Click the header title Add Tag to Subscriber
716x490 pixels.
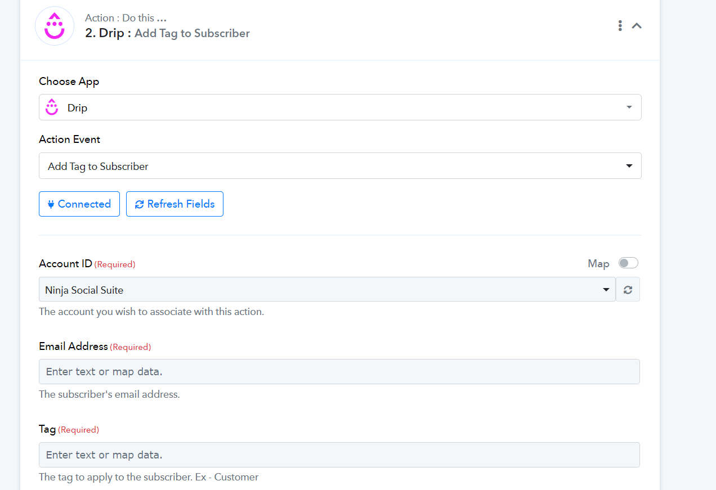192,33
